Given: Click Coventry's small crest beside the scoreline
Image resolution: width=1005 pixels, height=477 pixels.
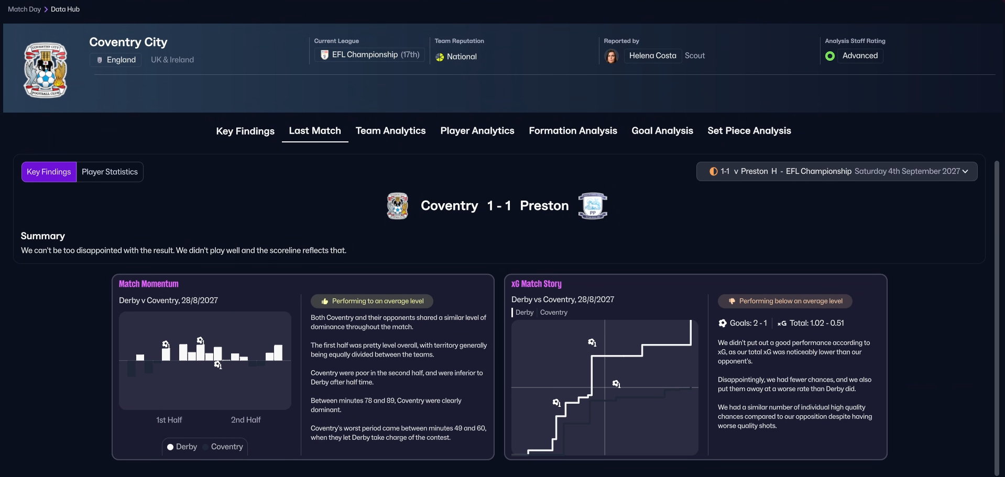Looking at the screenshot, I should (x=398, y=206).
